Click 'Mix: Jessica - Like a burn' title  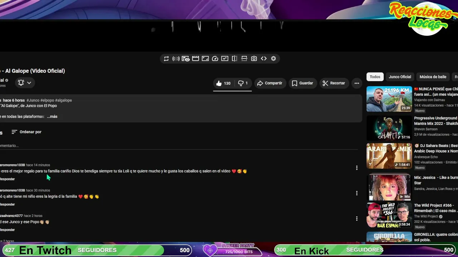(x=436, y=180)
